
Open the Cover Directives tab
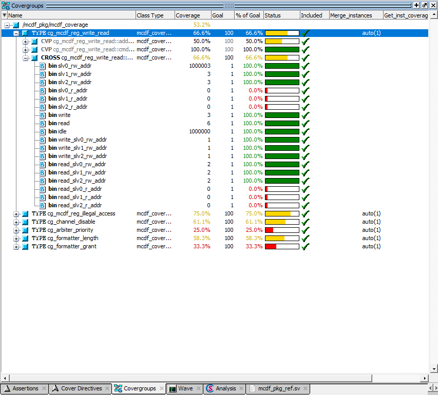80,388
